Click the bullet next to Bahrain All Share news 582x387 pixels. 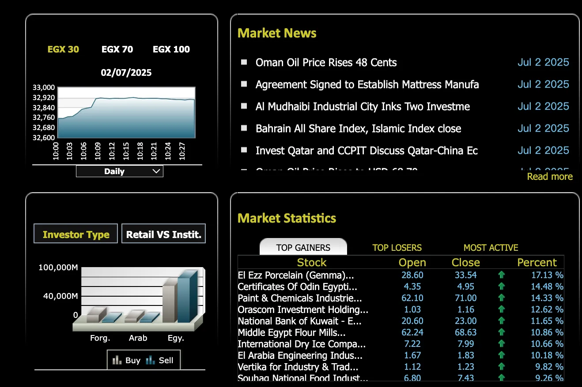244,128
